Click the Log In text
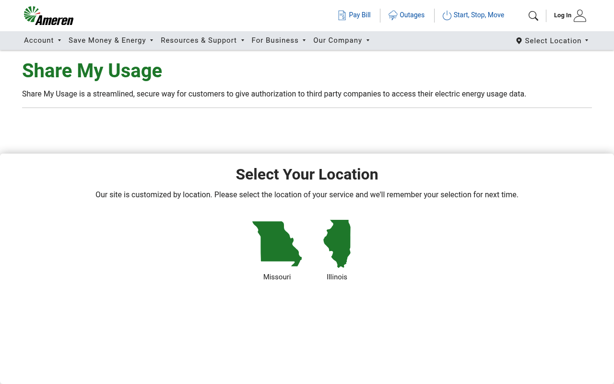Screen dimensions: 614x384 pos(563,15)
